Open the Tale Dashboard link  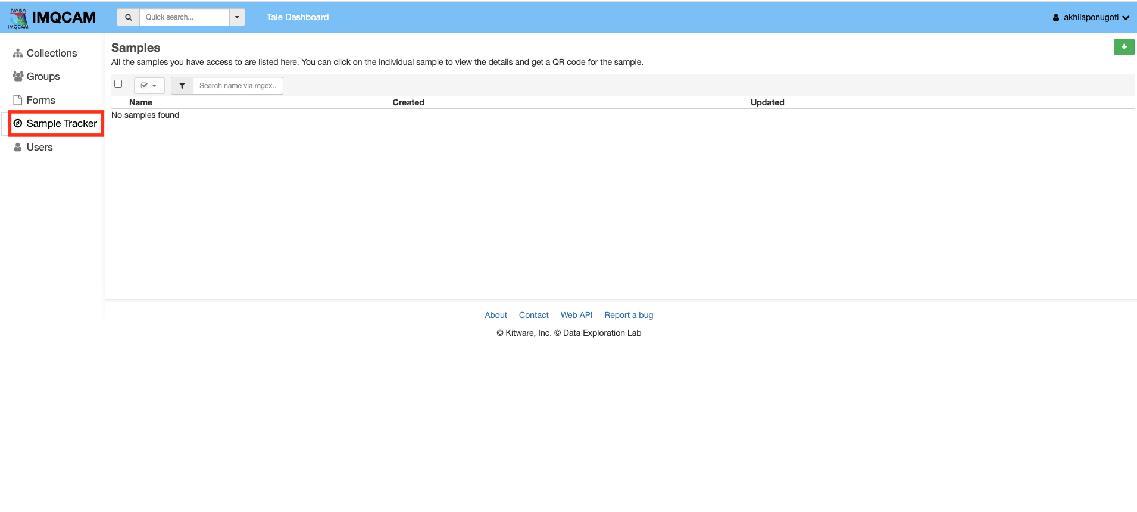(x=298, y=17)
